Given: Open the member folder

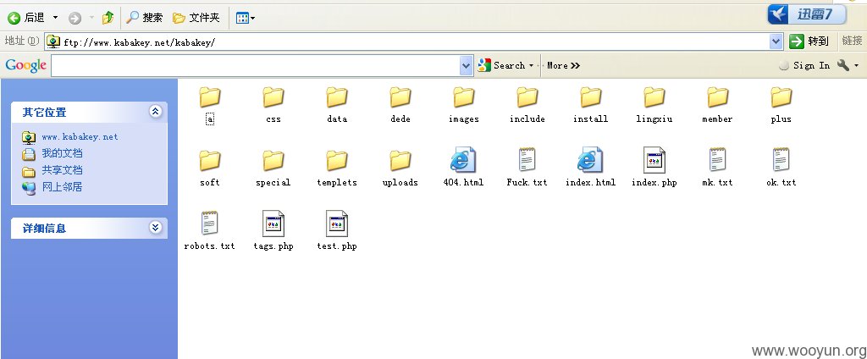Looking at the screenshot, I should 718,97.
